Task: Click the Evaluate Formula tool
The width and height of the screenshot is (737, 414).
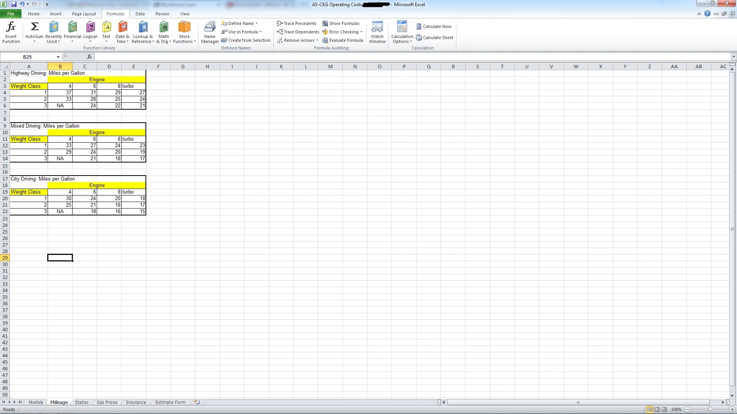Action: pyautogui.click(x=342, y=40)
